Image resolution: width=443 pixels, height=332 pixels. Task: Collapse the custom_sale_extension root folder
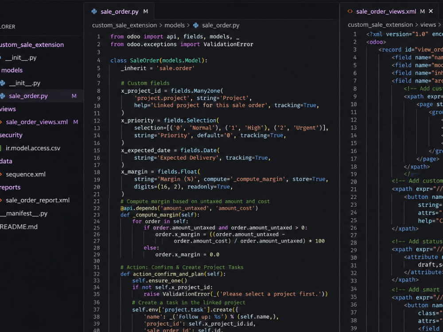32,45
